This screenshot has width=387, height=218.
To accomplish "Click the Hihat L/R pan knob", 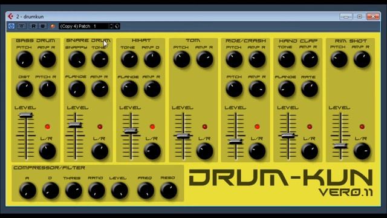I will click(x=152, y=151).
